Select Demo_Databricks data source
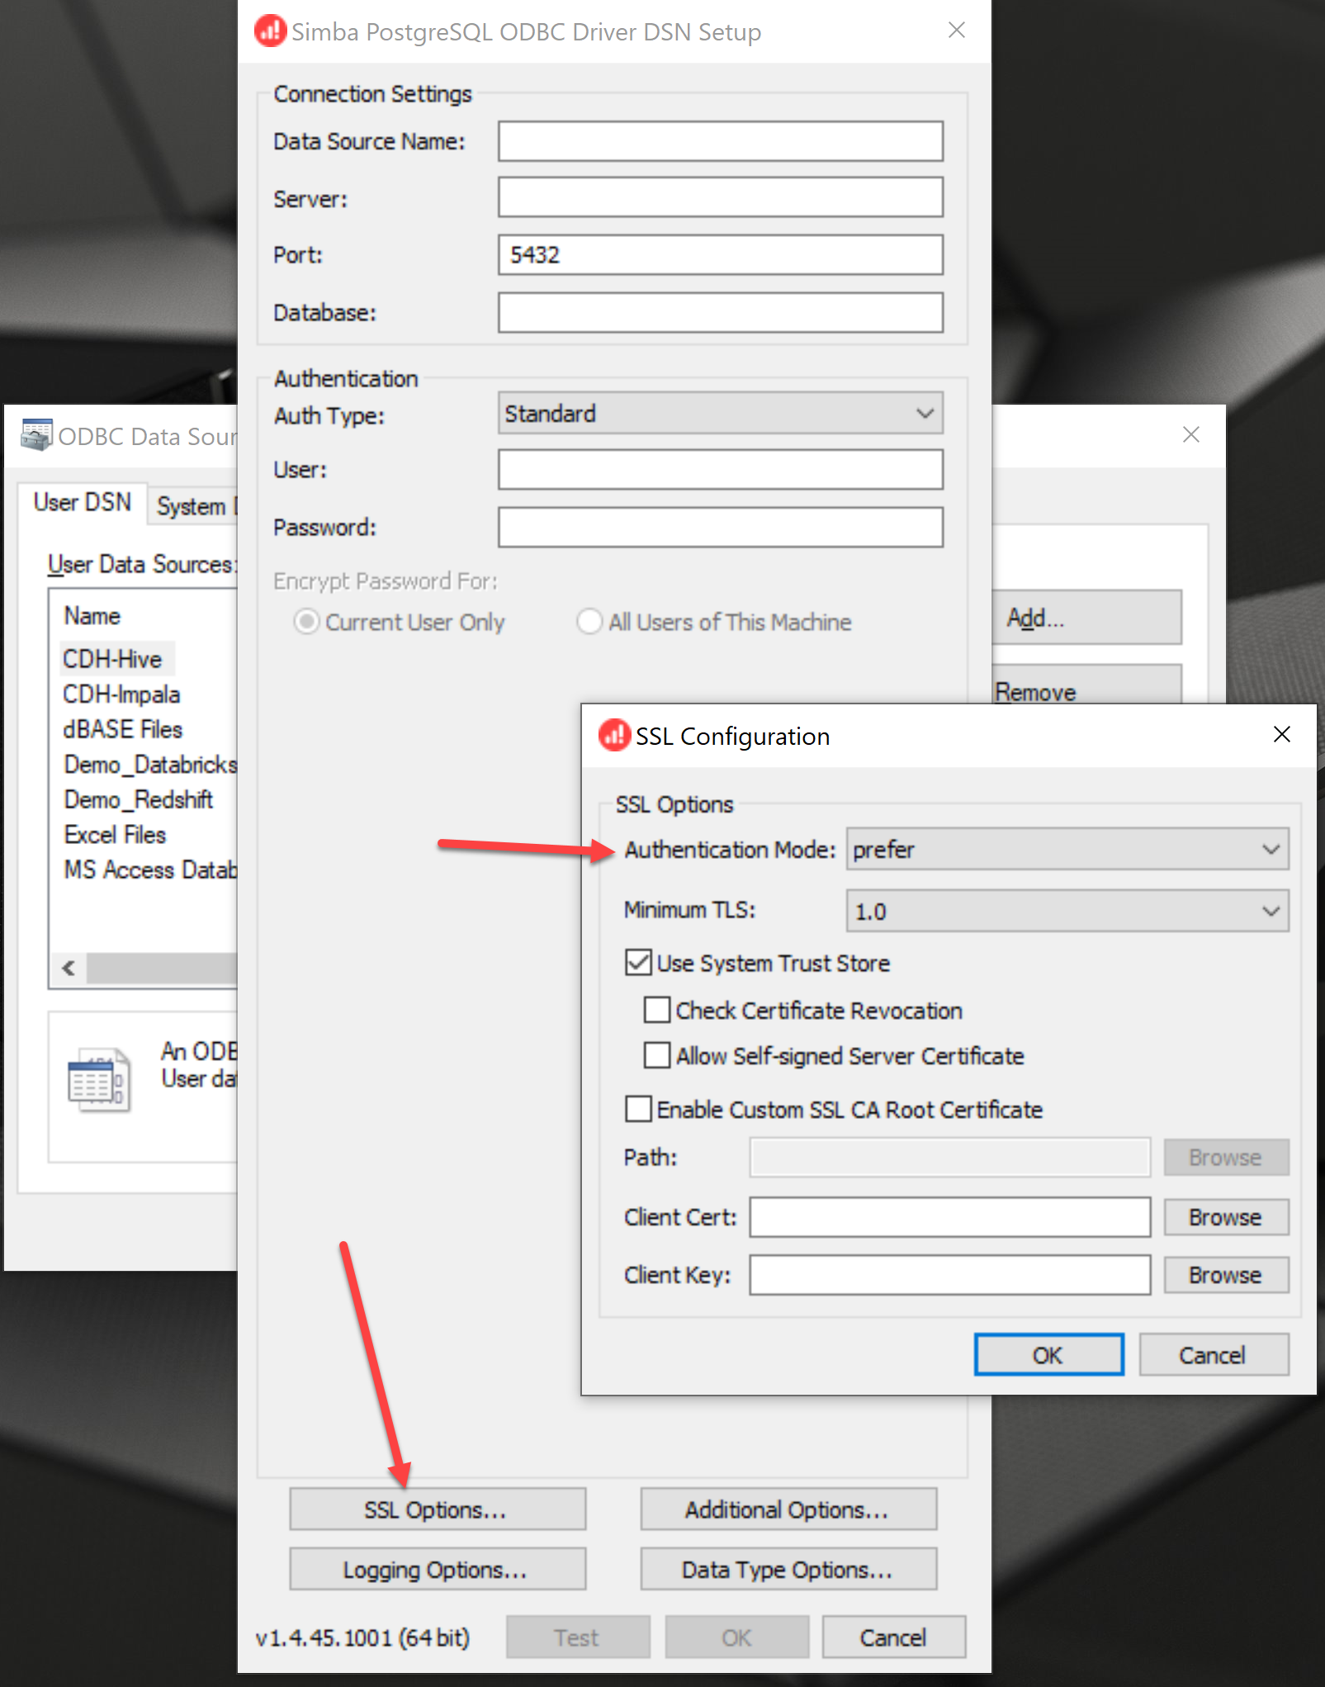 (150, 765)
